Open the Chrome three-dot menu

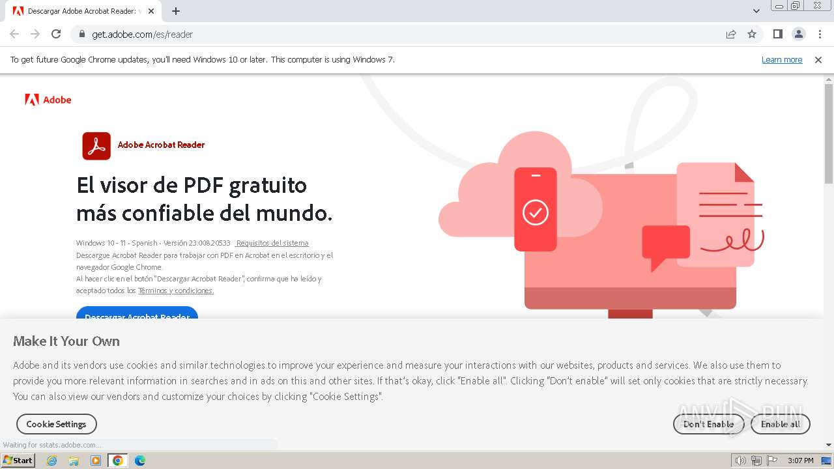[820, 34]
